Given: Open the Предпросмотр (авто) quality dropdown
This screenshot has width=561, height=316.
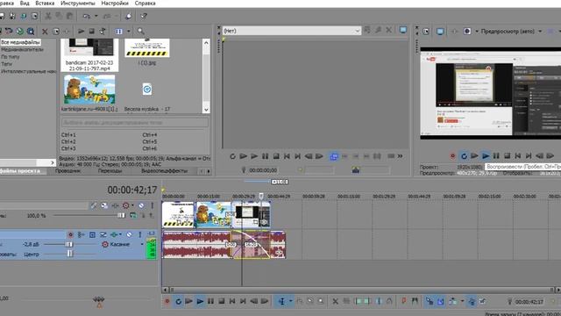Looking at the screenshot, I should pyautogui.click(x=511, y=32).
